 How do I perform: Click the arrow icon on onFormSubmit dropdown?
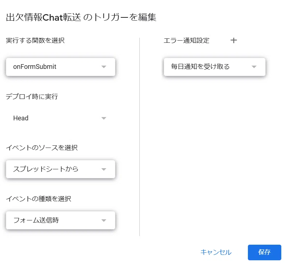point(104,67)
